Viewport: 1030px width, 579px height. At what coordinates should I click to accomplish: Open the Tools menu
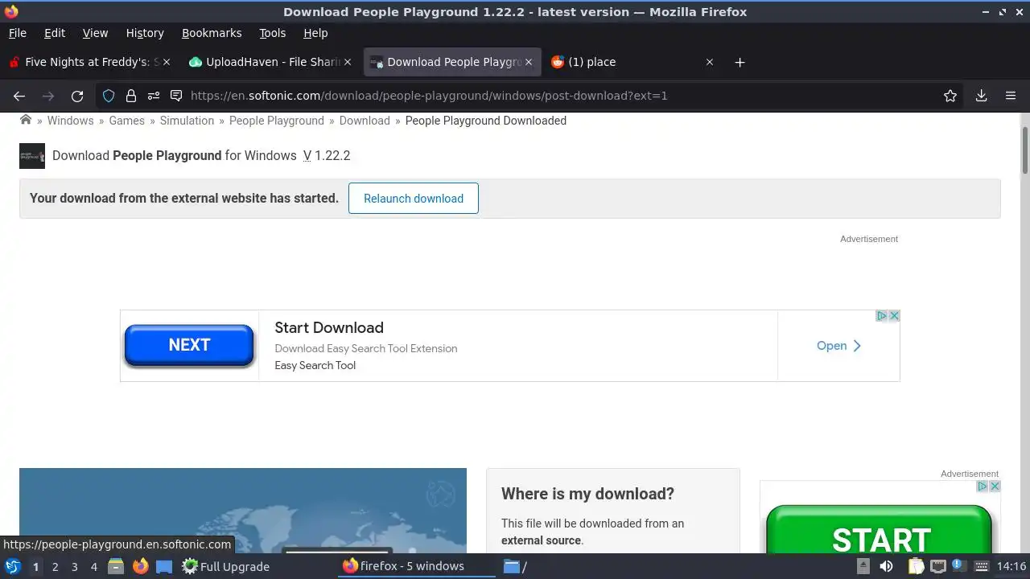point(273,33)
